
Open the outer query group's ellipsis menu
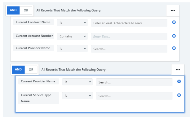tap(173, 11)
